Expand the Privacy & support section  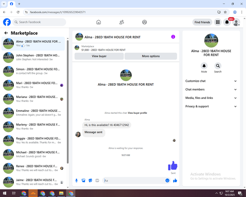[211, 106]
